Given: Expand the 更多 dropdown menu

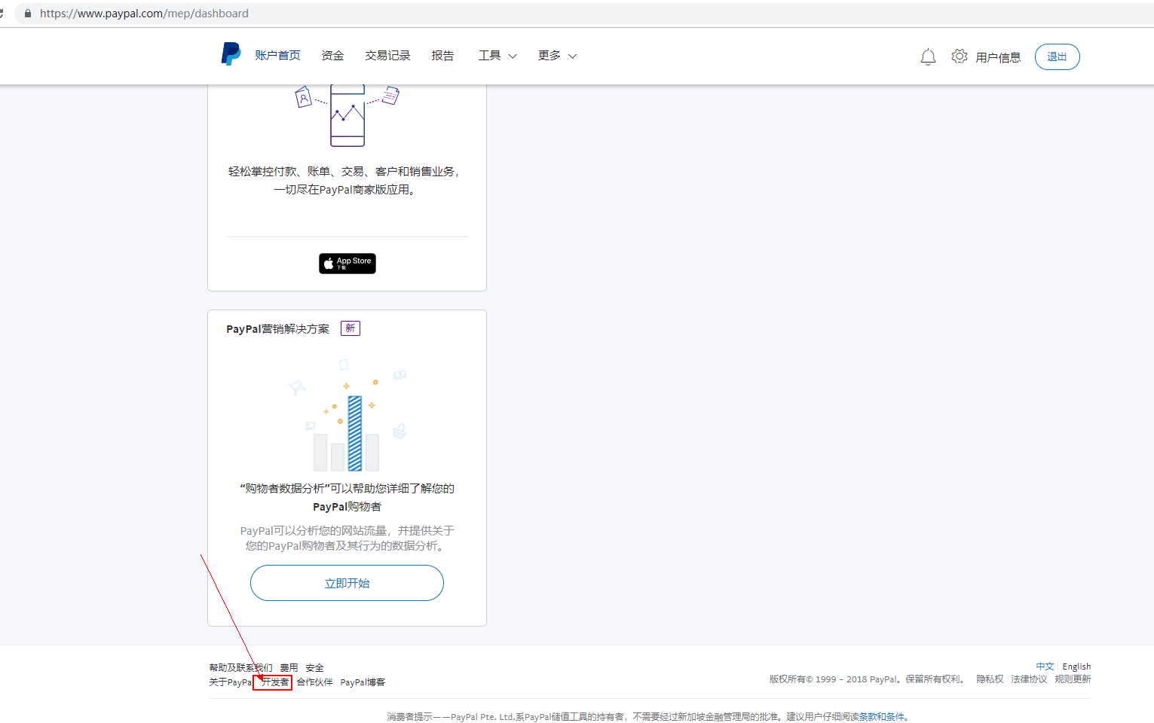Looking at the screenshot, I should [557, 56].
